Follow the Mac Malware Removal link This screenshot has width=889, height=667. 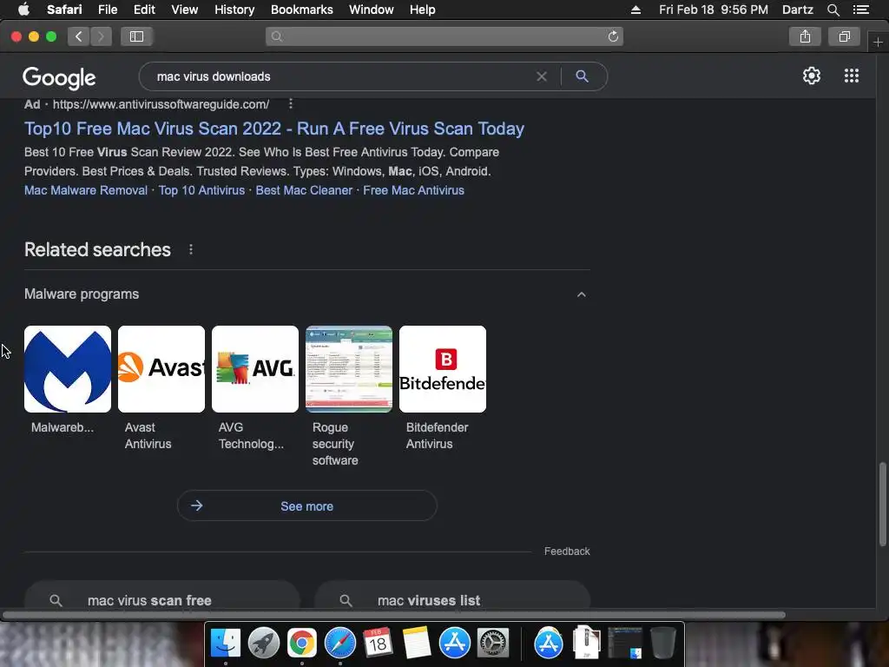86,190
